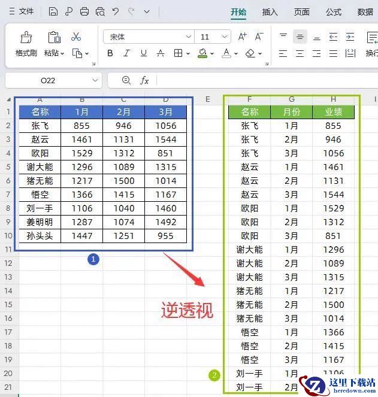Viewport: 378px width, 397px height.
Task: Expand the Copy options arrow
Action: pos(87,53)
